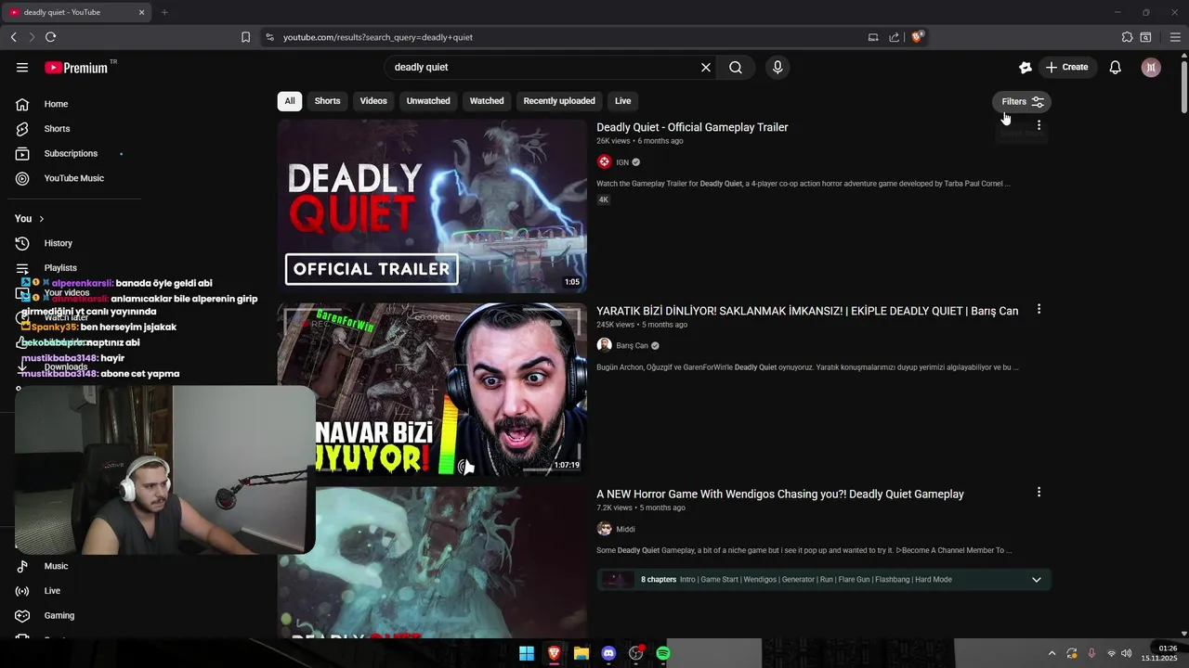Click the Create button
Viewport: 1189px width, 668px height.
[x=1066, y=67]
